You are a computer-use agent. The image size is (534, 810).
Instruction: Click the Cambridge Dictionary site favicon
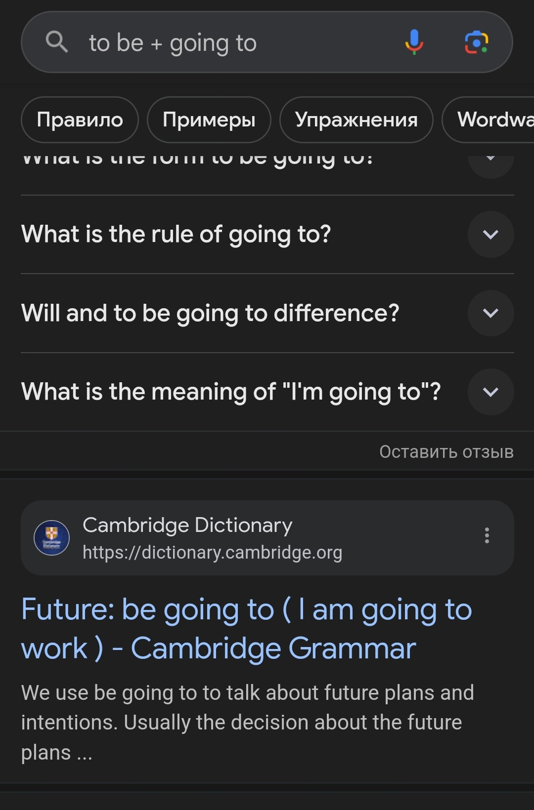(51, 538)
